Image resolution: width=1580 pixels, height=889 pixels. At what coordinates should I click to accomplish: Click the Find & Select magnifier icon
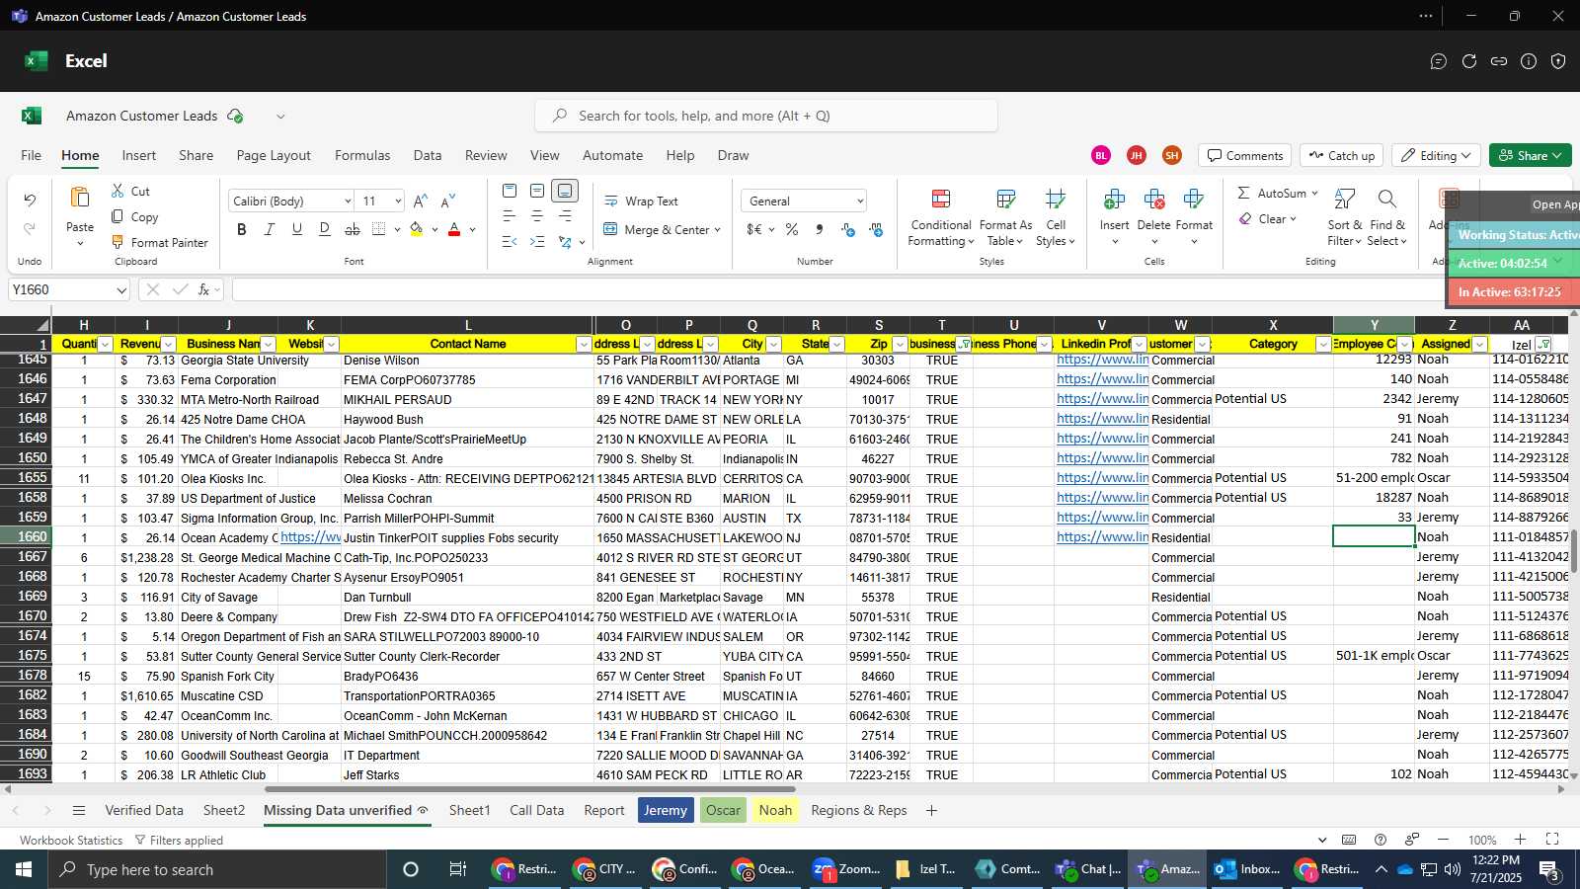(1386, 200)
